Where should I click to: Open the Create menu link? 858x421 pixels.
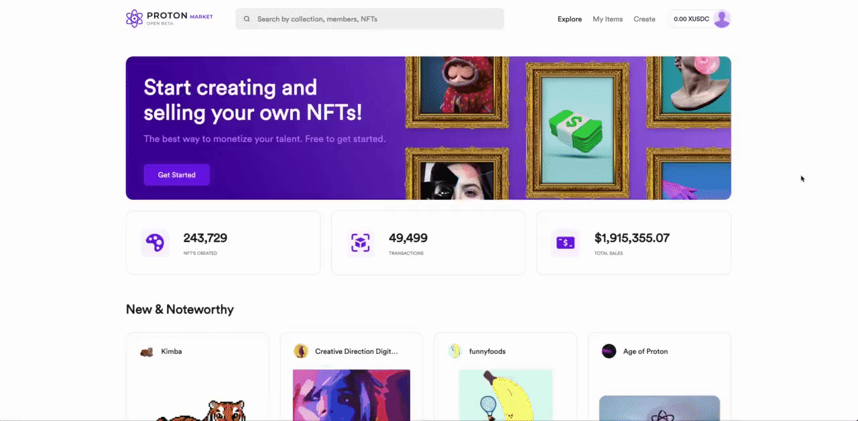[x=644, y=19]
